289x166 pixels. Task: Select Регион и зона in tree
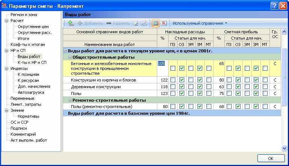[x=24, y=15]
